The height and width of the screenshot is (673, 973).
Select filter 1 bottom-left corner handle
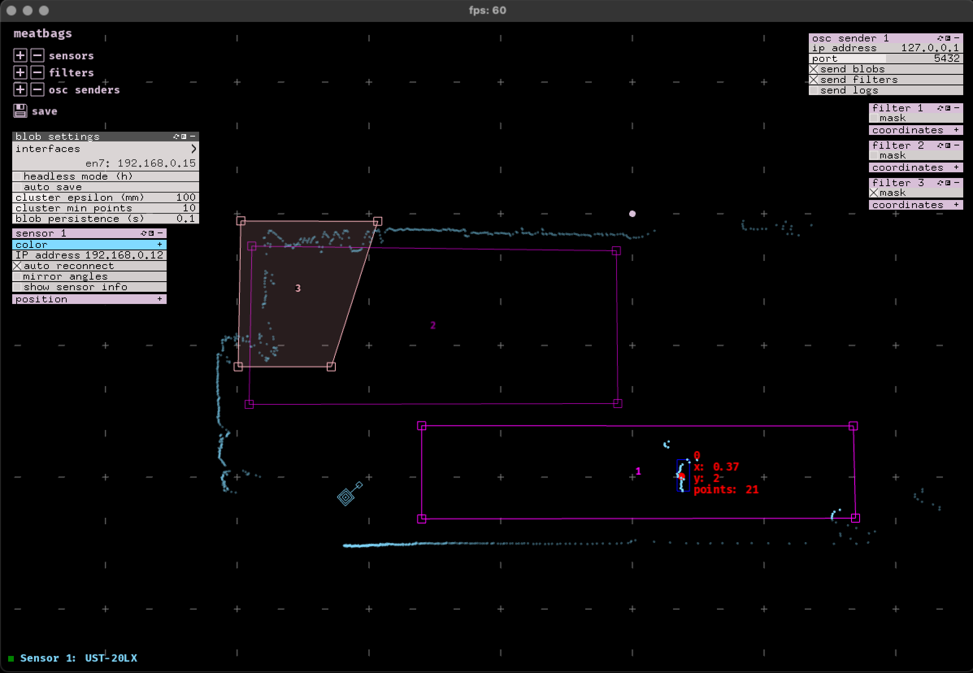coord(421,519)
